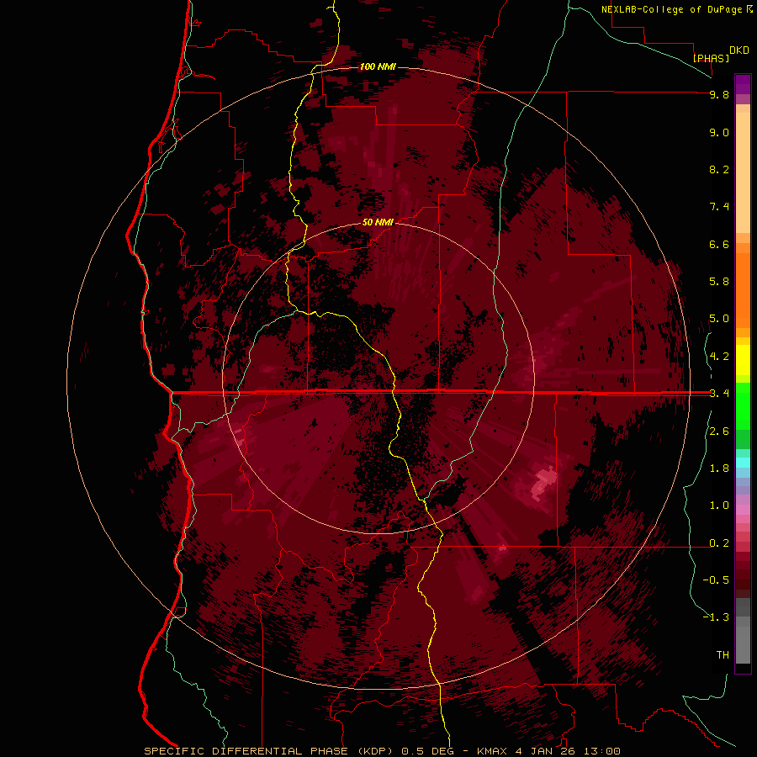Pick the light peach color scale segment
The height and width of the screenshot is (757, 757).
743,172
